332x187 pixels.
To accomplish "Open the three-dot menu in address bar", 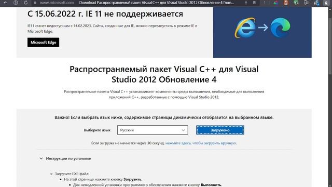I will pyautogui.click(x=264, y=3).
